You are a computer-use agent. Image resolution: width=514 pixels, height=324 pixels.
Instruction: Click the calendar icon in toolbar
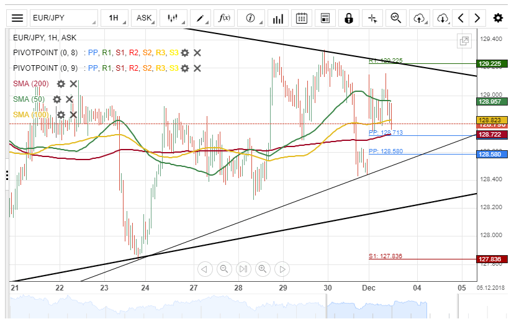pyautogui.click(x=302, y=18)
